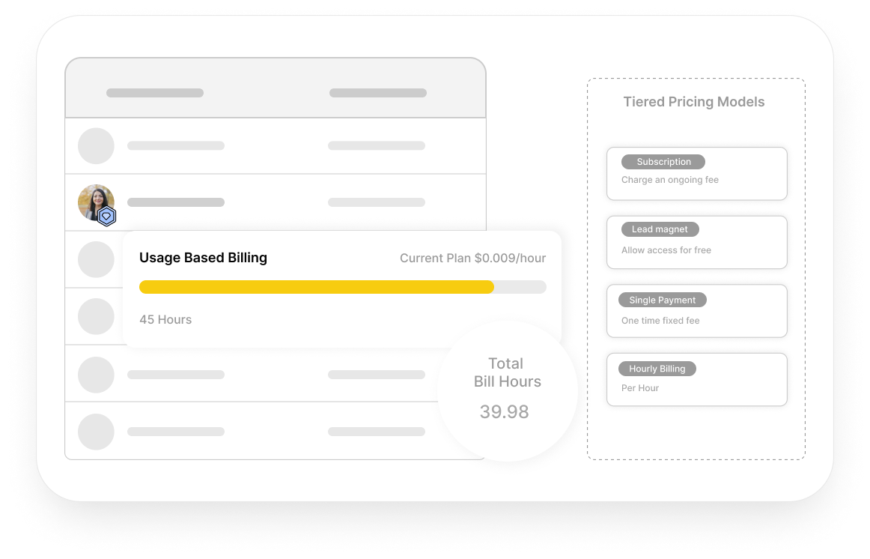The height and width of the screenshot is (559, 870).
Task: Choose the Hourly Billing tag
Action: click(657, 369)
